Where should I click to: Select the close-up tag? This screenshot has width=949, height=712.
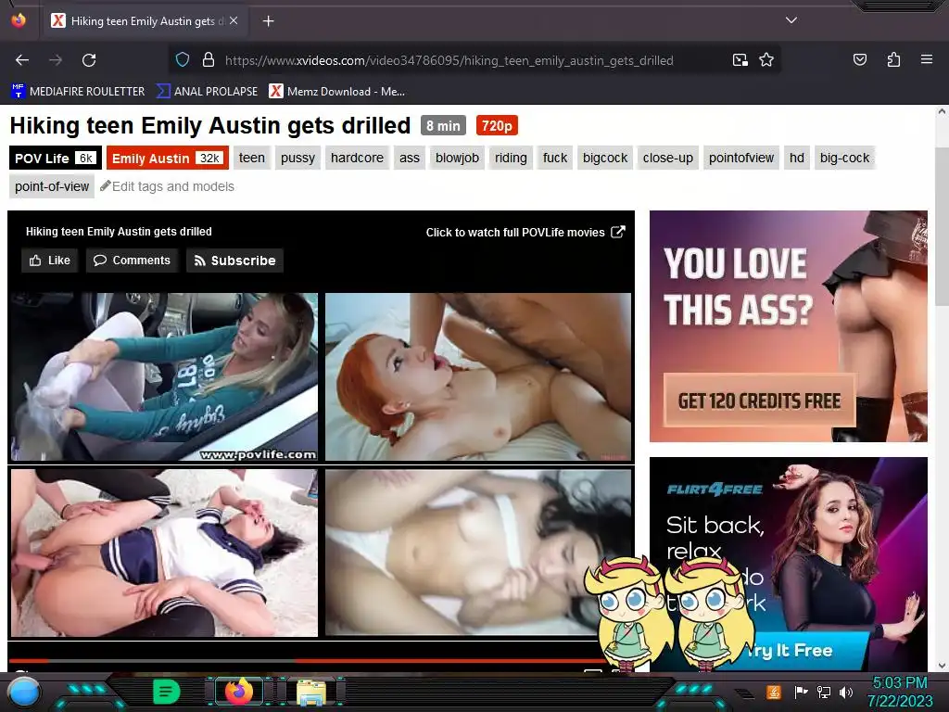click(x=668, y=158)
